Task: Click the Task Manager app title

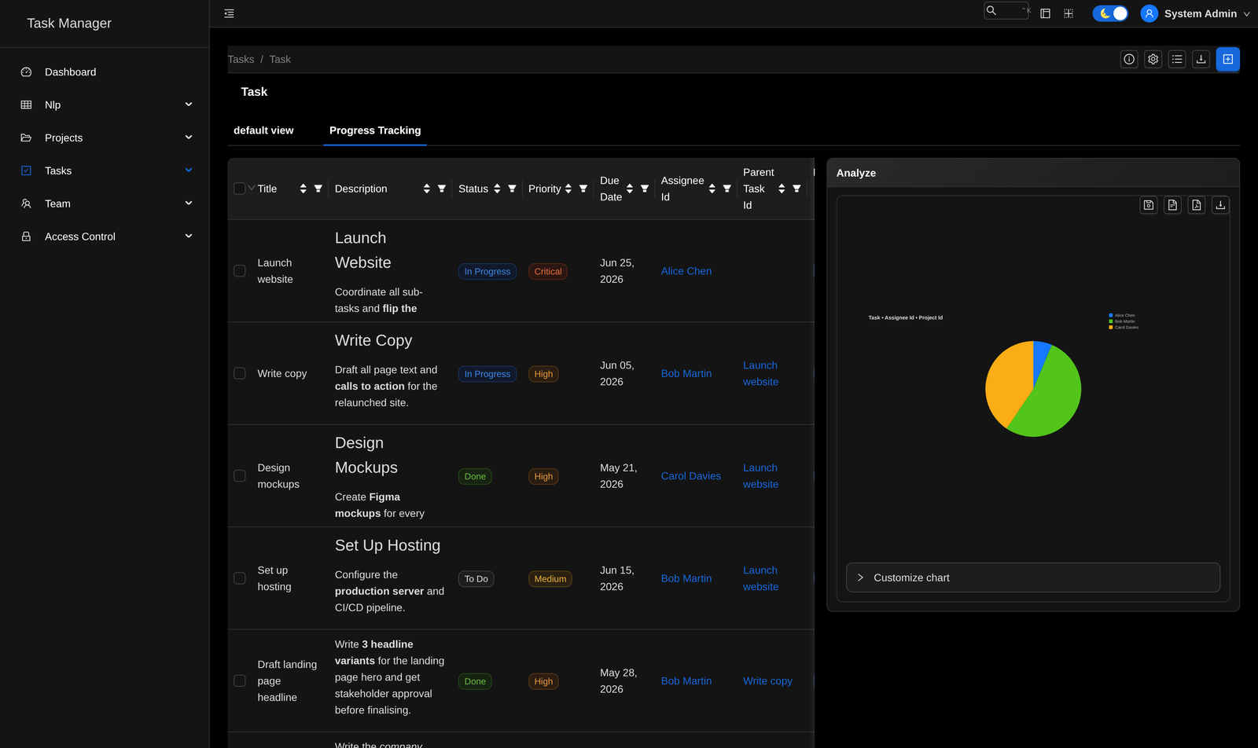Action: [69, 23]
